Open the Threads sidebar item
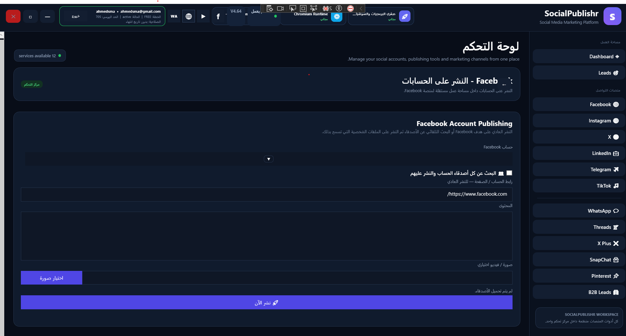Viewport: 626px width, 336px height. coord(579,227)
